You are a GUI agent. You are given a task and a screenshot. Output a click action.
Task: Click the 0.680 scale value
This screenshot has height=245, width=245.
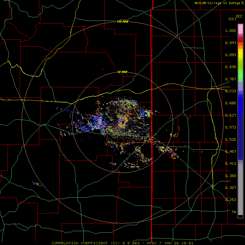tap(231, 103)
